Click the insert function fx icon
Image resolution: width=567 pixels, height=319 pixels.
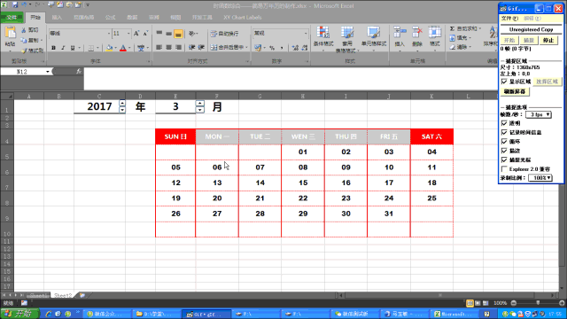(79, 71)
